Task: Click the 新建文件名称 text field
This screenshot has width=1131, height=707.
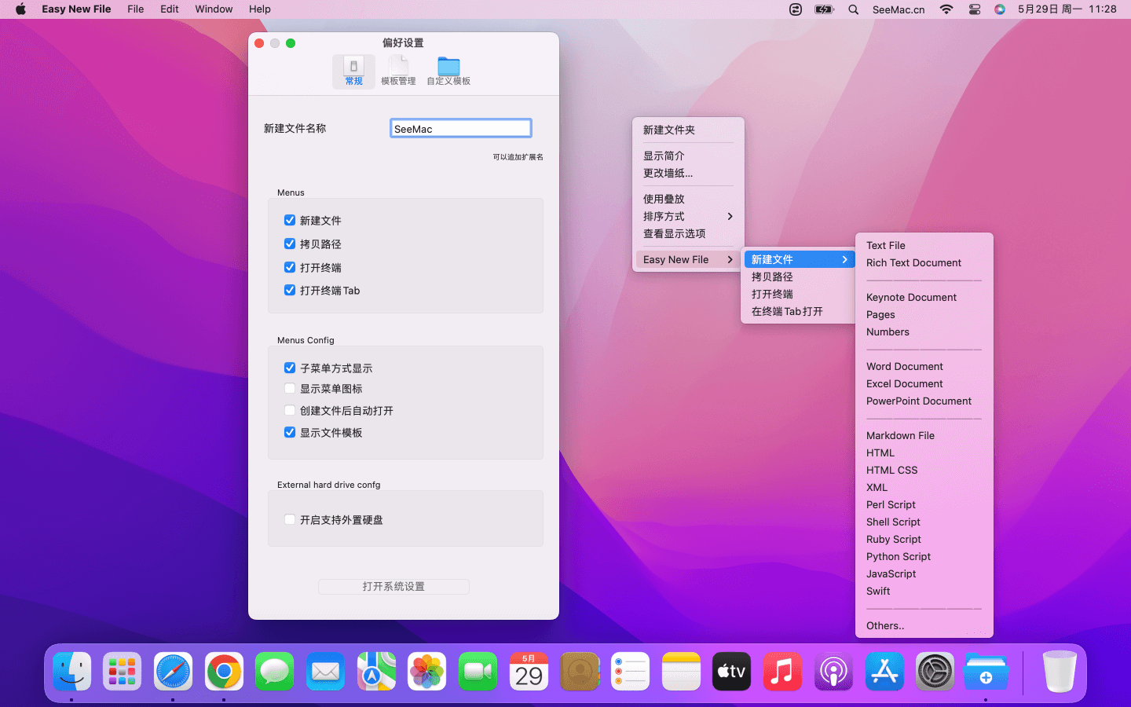Action: (x=461, y=129)
